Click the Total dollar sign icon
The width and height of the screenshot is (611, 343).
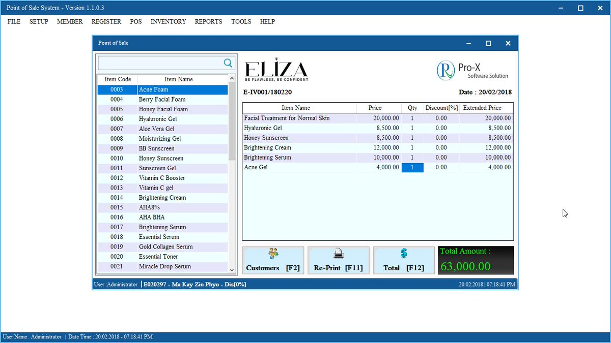404,253
